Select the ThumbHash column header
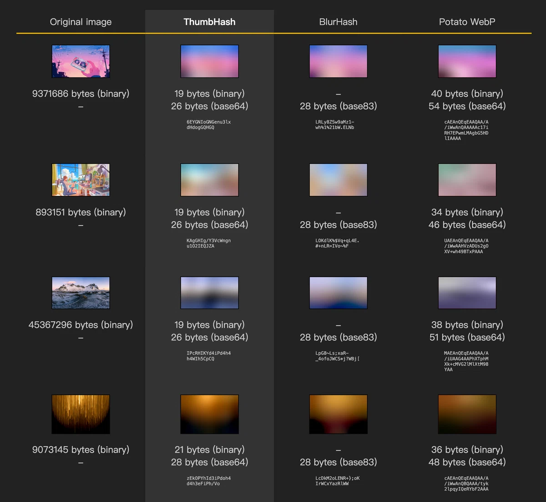The height and width of the screenshot is (502, 546). [209, 22]
